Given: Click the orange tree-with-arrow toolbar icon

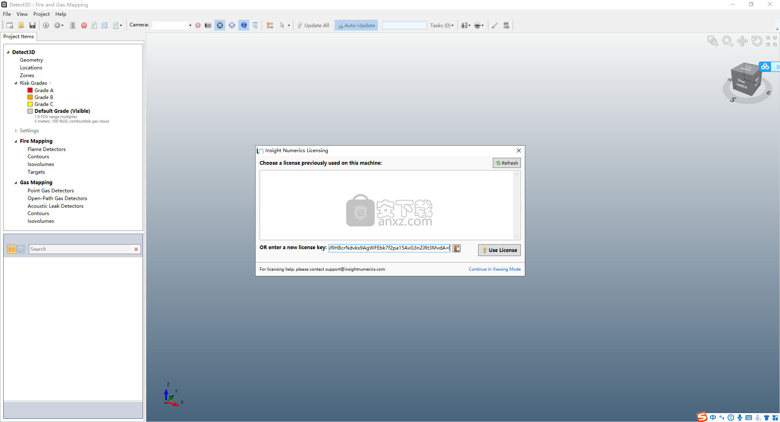Looking at the screenshot, I should pyautogui.click(x=270, y=25).
